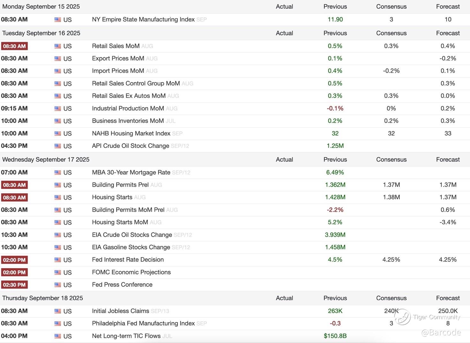470x343 pixels.
Task: Open the Fed Interest Rate Decision event
Action: pyautogui.click(x=128, y=260)
